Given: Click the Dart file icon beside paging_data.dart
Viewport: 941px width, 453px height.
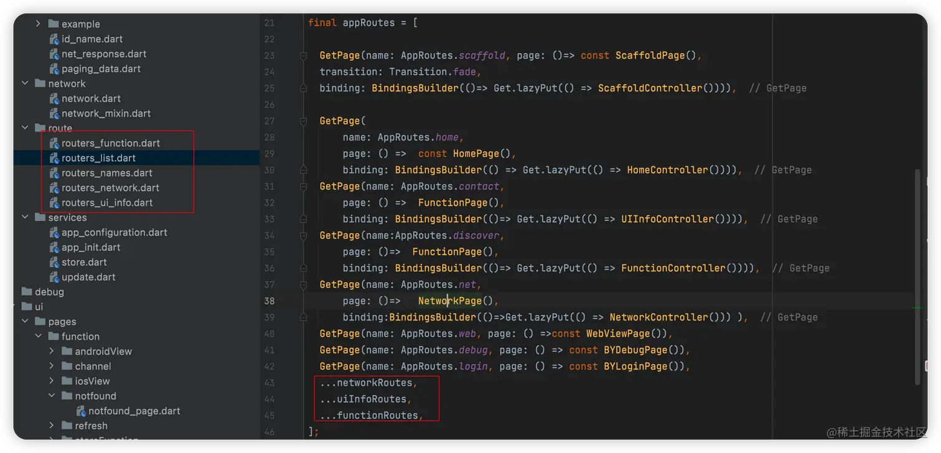Looking at the screenshot, I should [x=54, y=68].
